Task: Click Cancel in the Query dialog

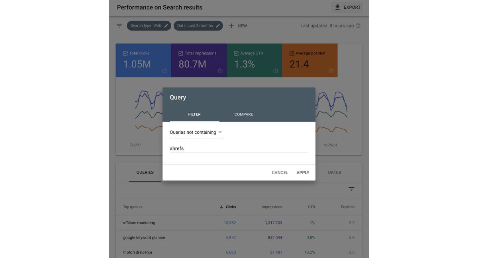Action: (280, 173)
